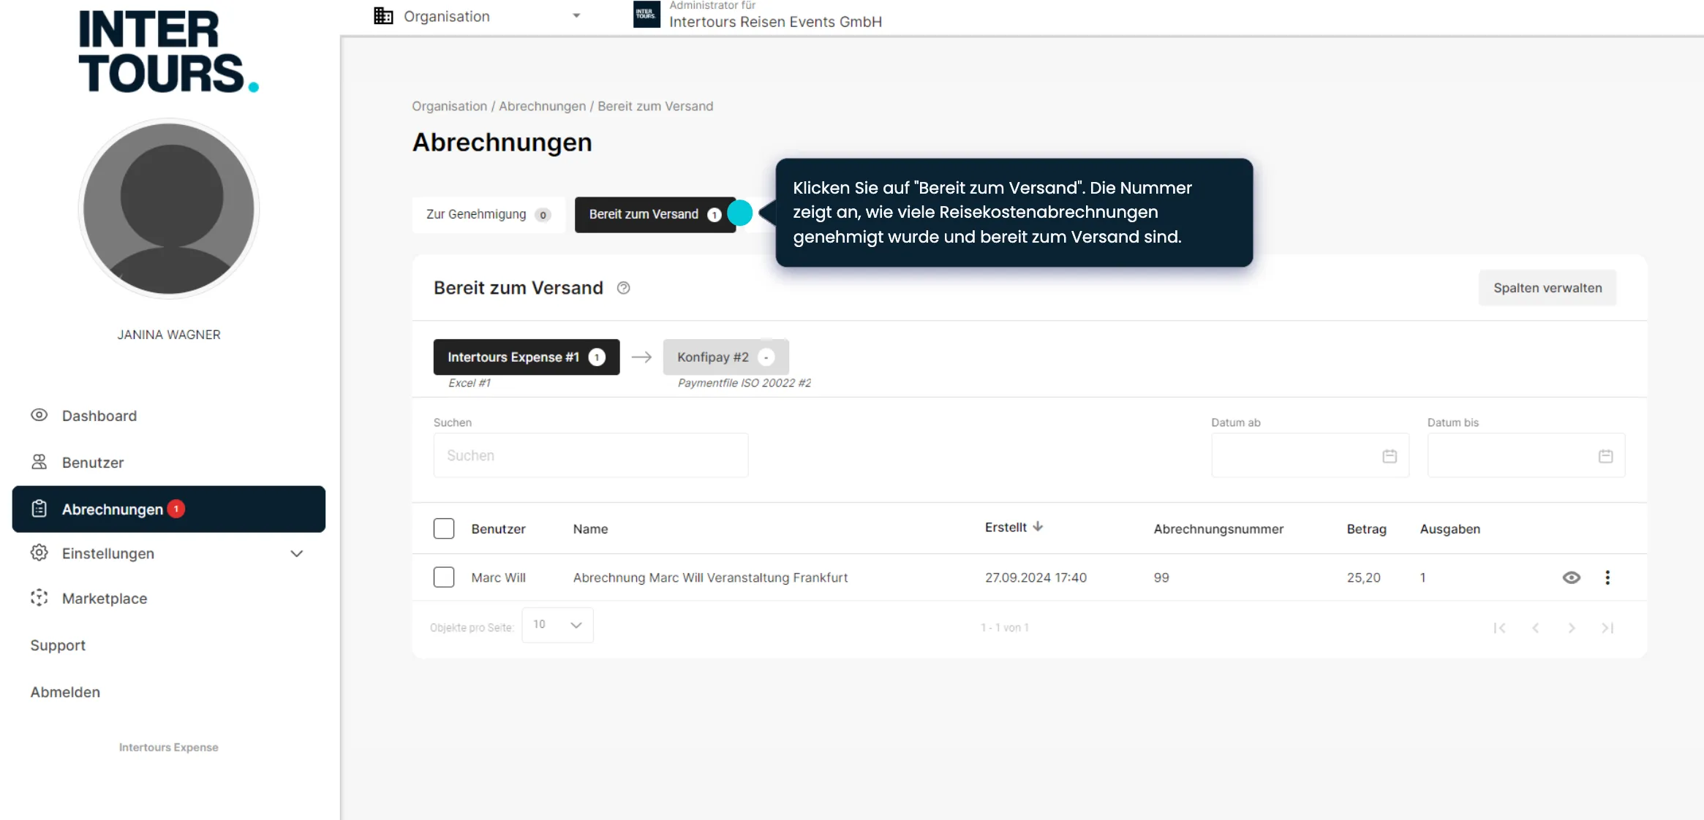
Task: Open the Datum bis calendar picker
Action: click(x=1605, y=456)
